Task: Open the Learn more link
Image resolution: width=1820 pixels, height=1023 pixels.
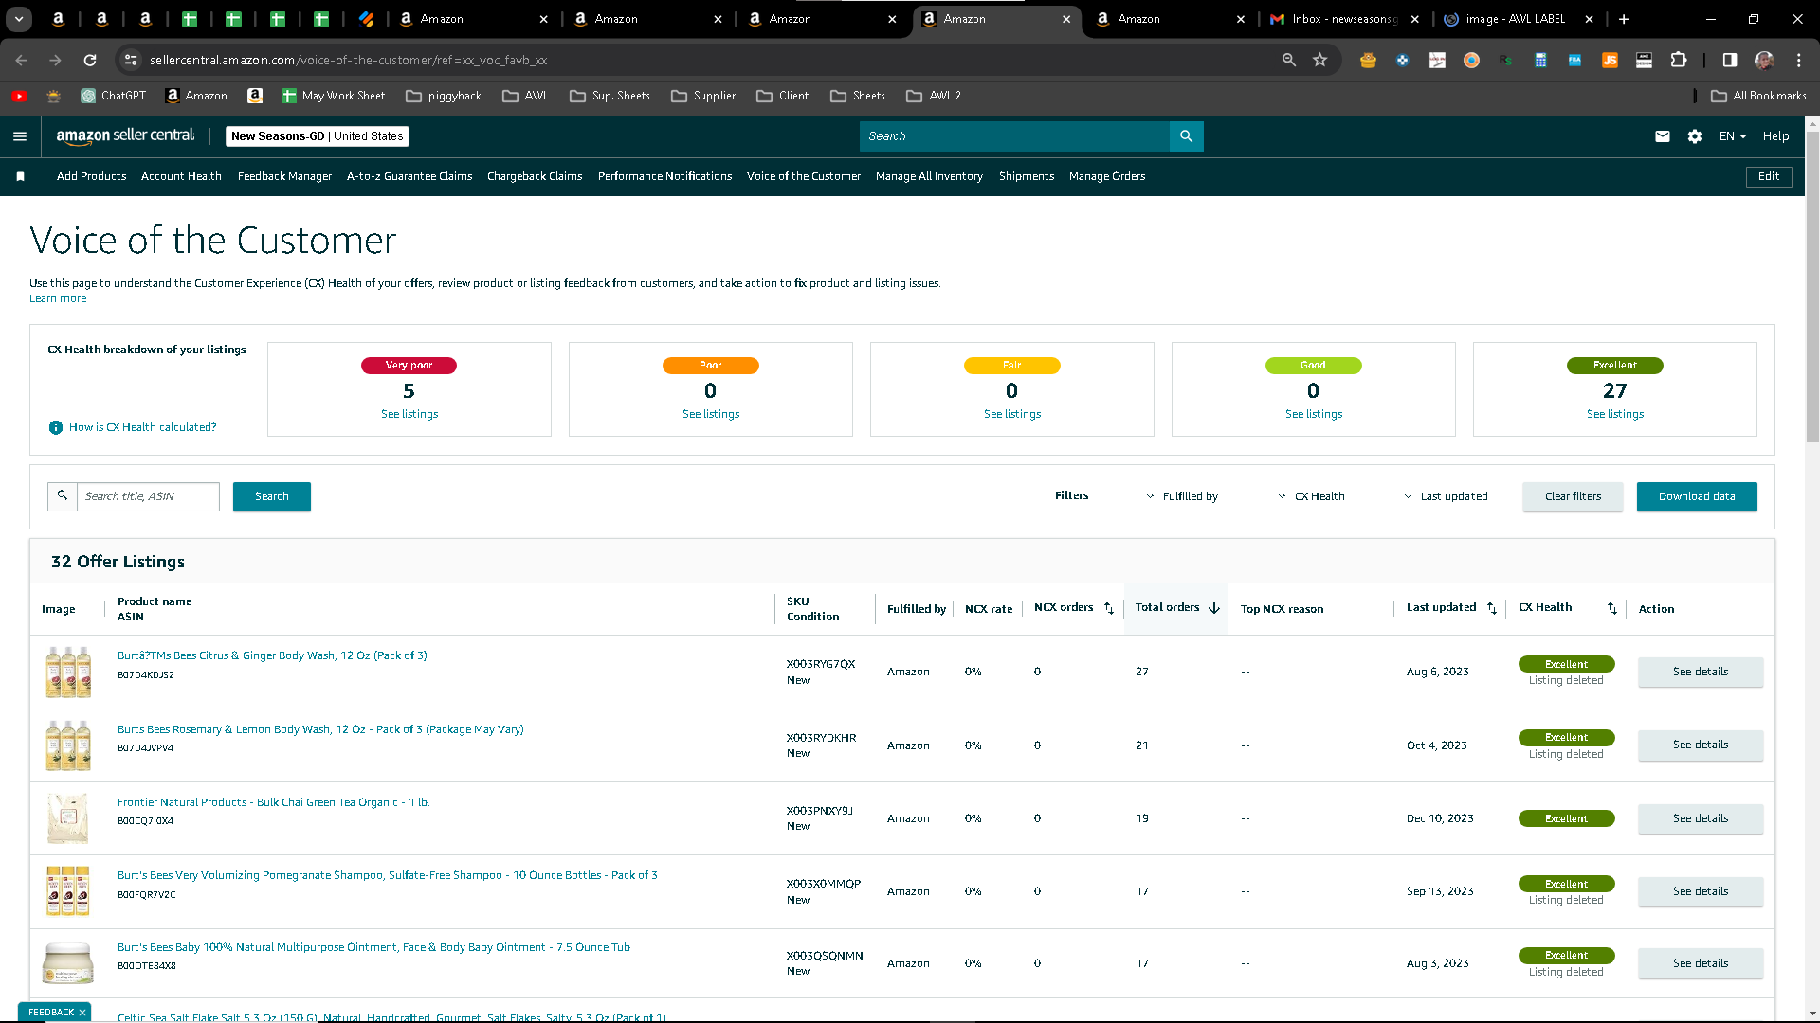Action: tap(58, 299)
